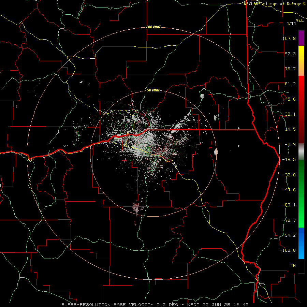Click the 76.7 velocity scale value

(x=290, y=69)
